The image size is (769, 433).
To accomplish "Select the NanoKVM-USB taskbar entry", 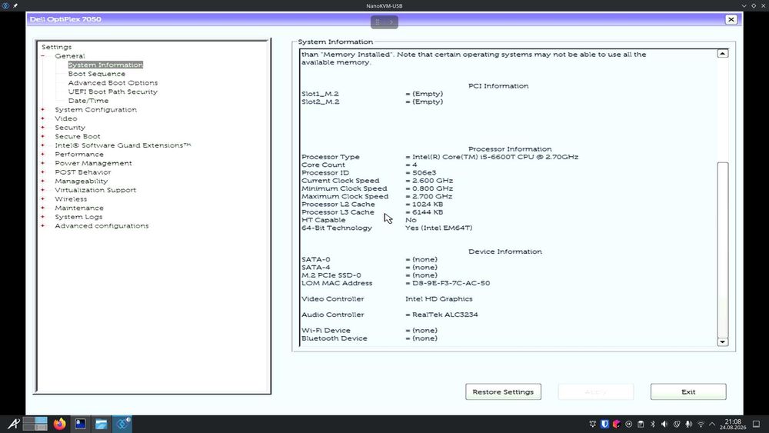I will tap(122, 424).
